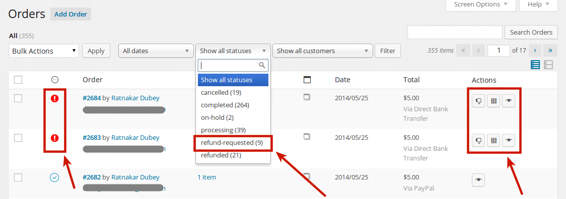Image resolution: width=566 pixels, height=199 pixels.
Task: Click the notes icon in order #2684 row
Action: pyautogui.click(x=307, y=97)
